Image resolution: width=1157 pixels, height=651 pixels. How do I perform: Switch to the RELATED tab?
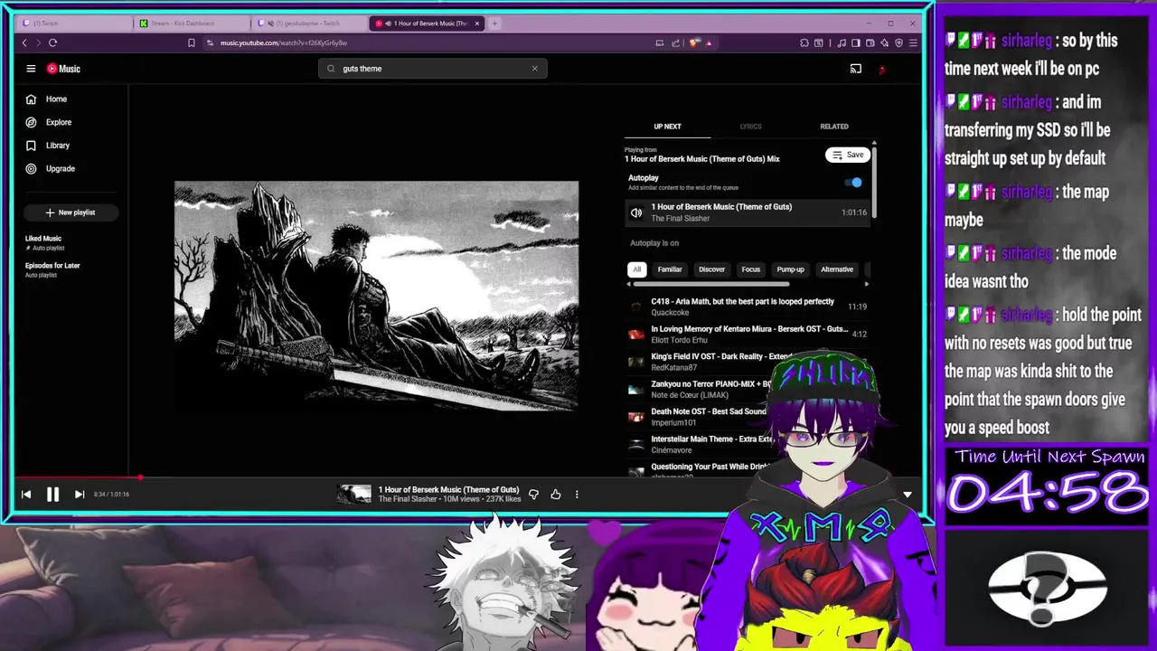833,127
